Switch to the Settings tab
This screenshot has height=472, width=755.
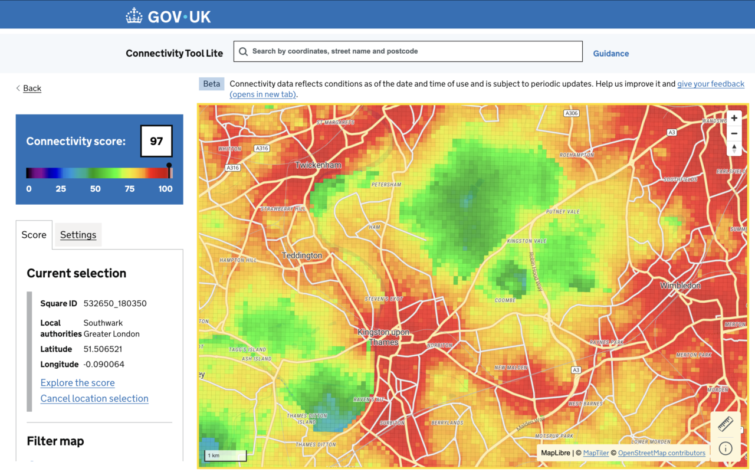(78, 235)
